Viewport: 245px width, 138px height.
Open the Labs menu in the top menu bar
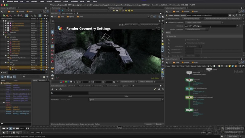pos(82,1)
